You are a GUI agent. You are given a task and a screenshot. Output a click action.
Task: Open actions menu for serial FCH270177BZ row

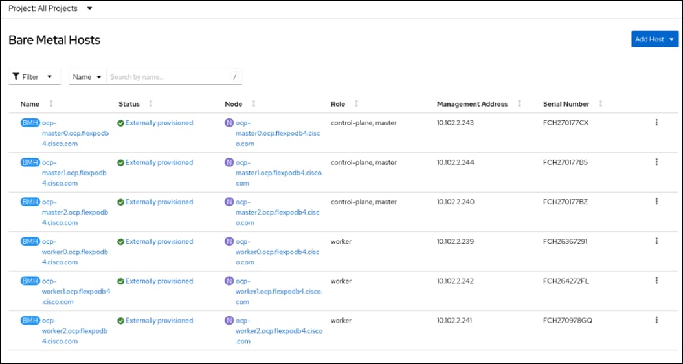656,202
